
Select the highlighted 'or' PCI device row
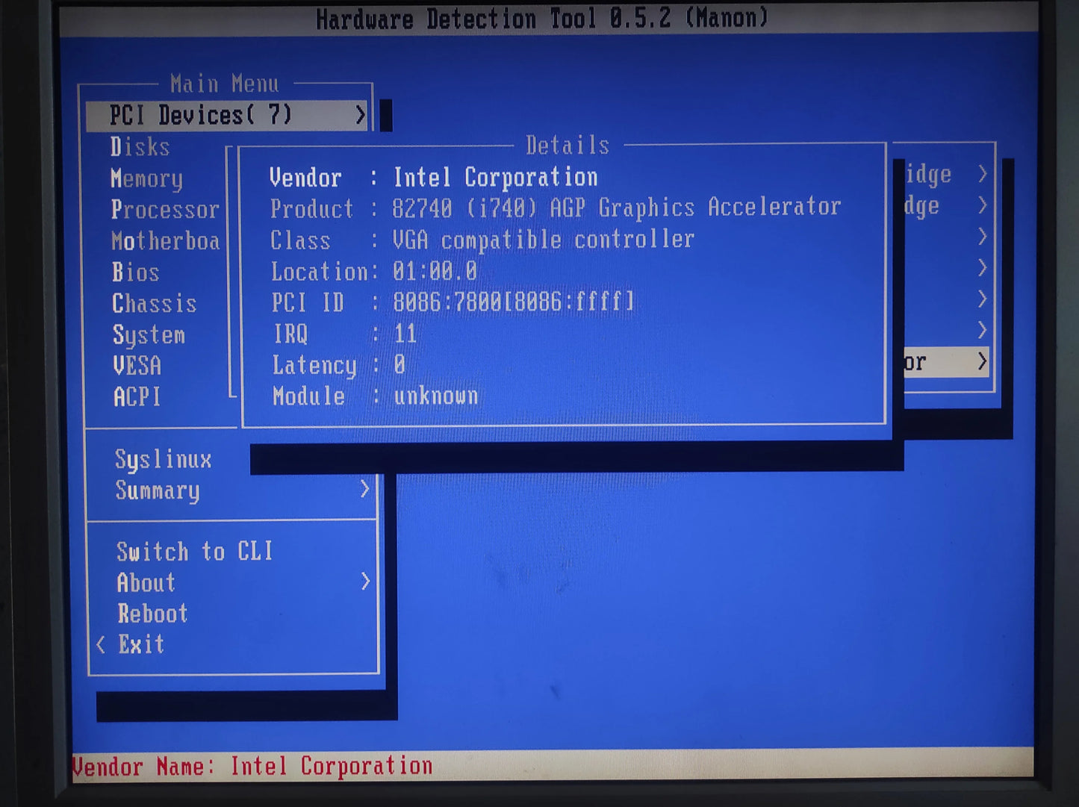pos(947,362)
